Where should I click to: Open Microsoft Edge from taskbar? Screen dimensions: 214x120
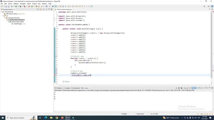tap(46, 118)
